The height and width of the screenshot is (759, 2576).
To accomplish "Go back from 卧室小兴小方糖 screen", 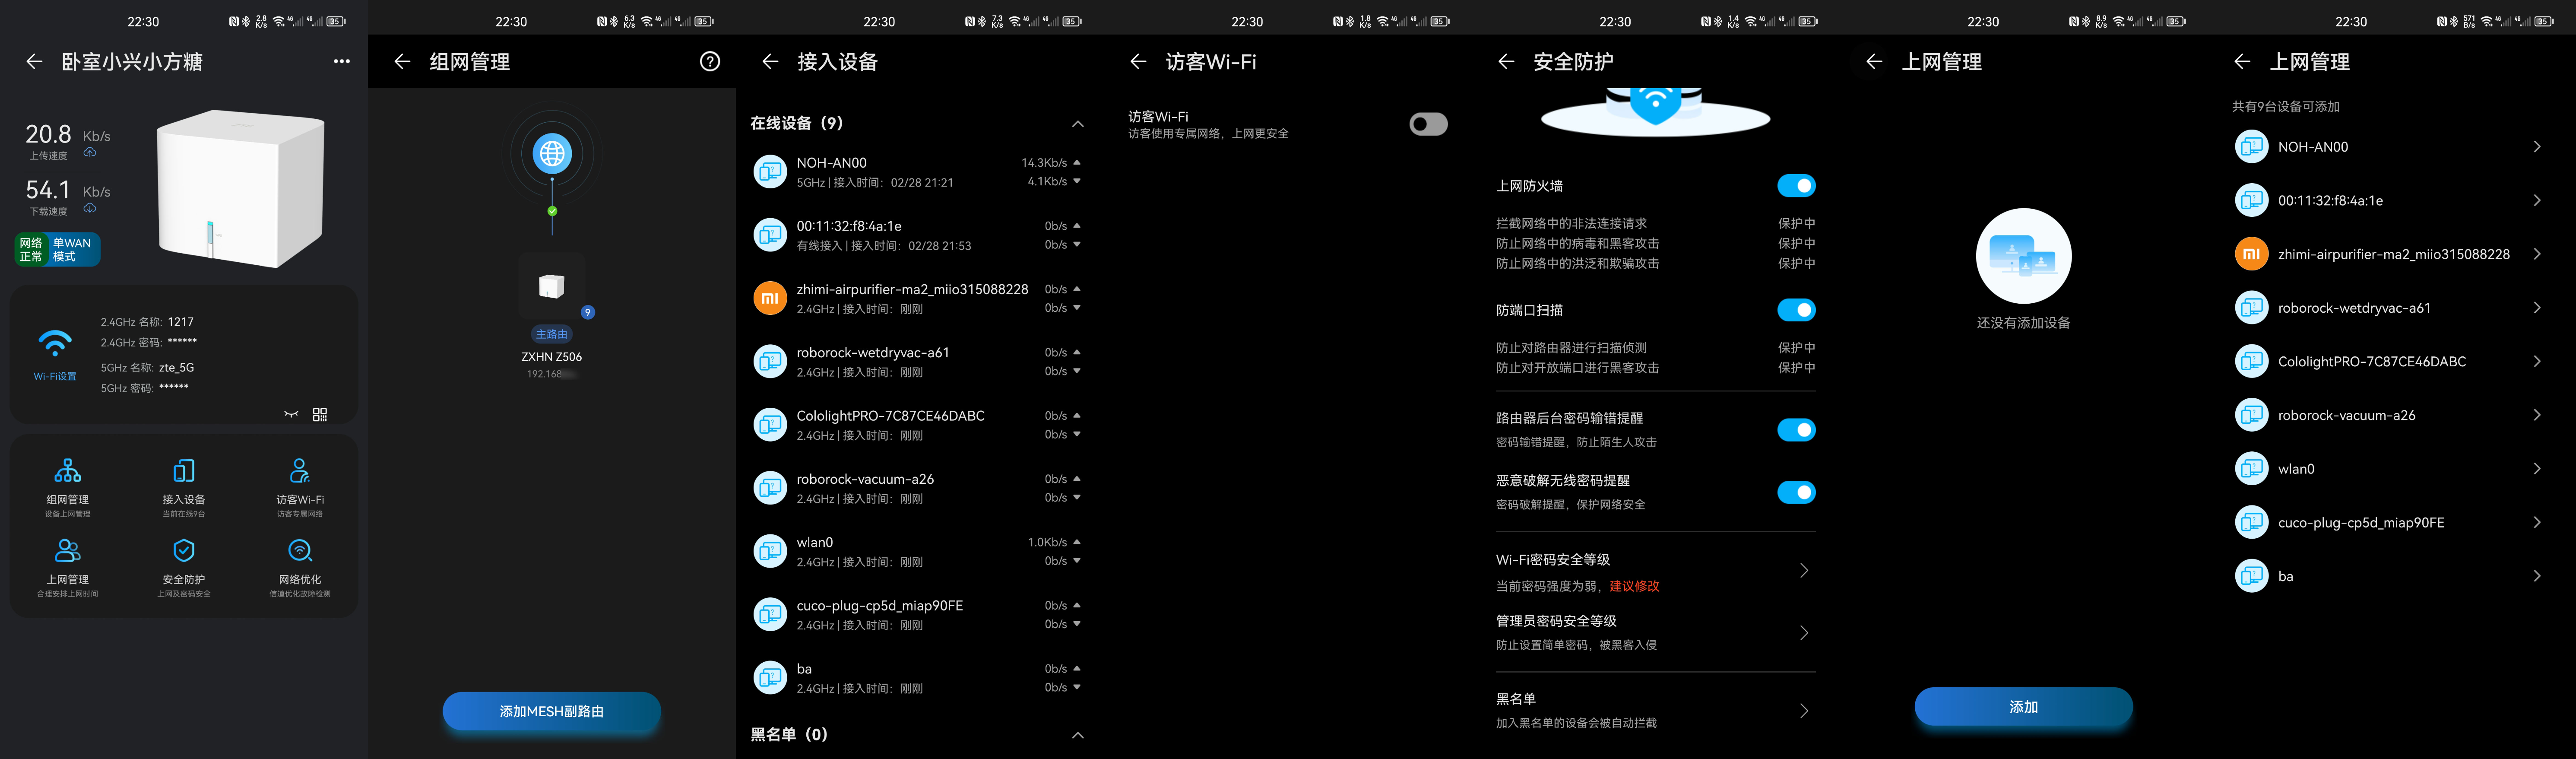I will point(34,62).
